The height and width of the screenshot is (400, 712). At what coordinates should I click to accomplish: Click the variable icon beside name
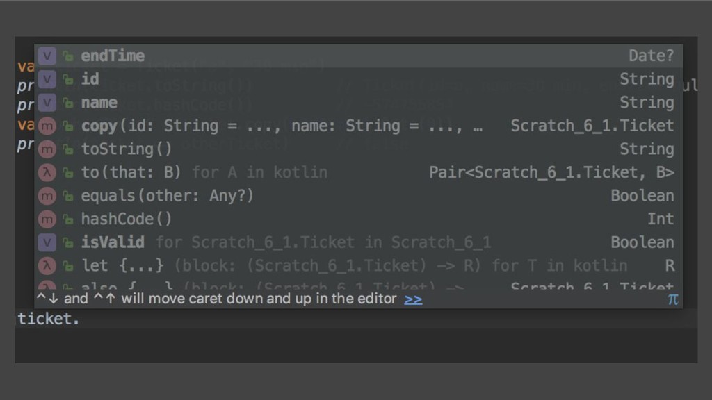(x=47, y=103)
